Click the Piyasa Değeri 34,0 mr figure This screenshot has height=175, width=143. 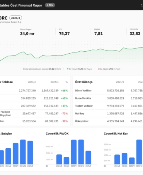click(27, 33)
